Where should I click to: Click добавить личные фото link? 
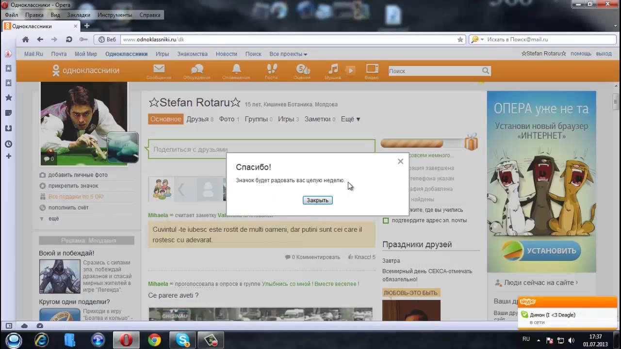(x=78, y=175)
